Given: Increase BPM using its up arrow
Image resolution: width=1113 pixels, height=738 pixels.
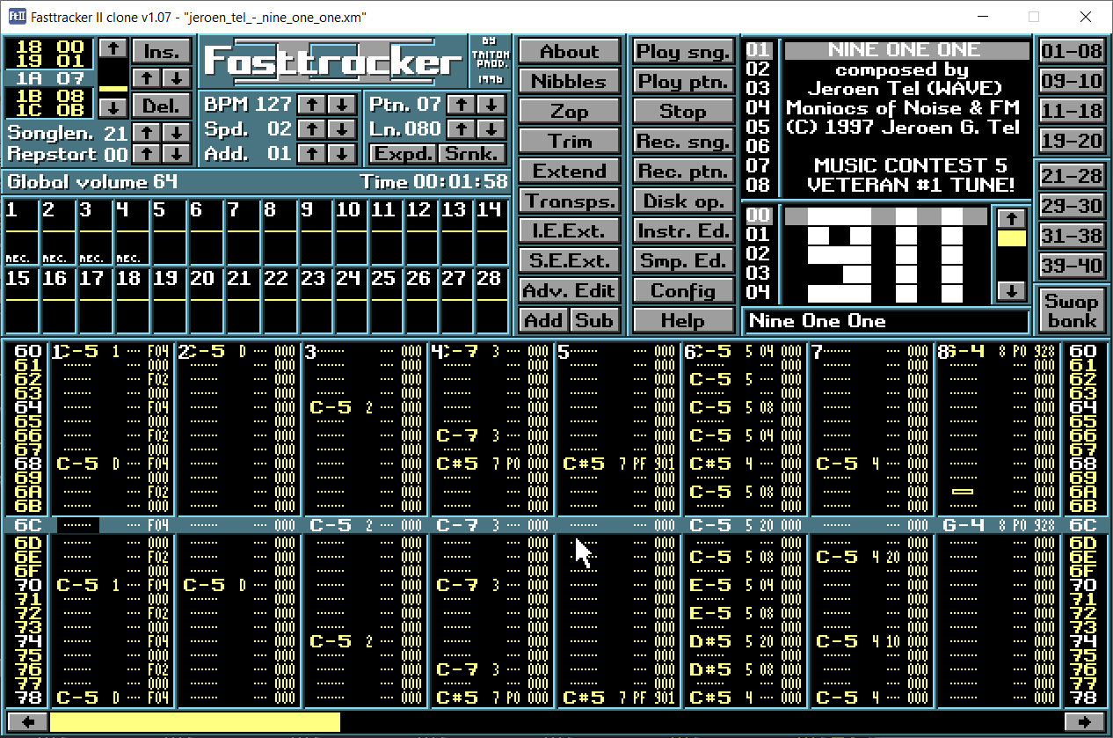Looking at the screenshot, I should pos(311,104).
